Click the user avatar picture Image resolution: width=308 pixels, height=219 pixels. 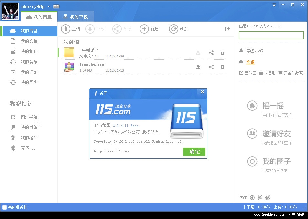(10, 11)
